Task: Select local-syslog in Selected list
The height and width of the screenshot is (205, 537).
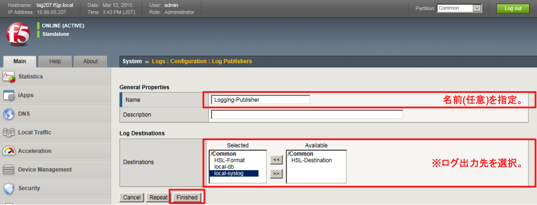Action: pyautogui.click(x=234, y=173)
